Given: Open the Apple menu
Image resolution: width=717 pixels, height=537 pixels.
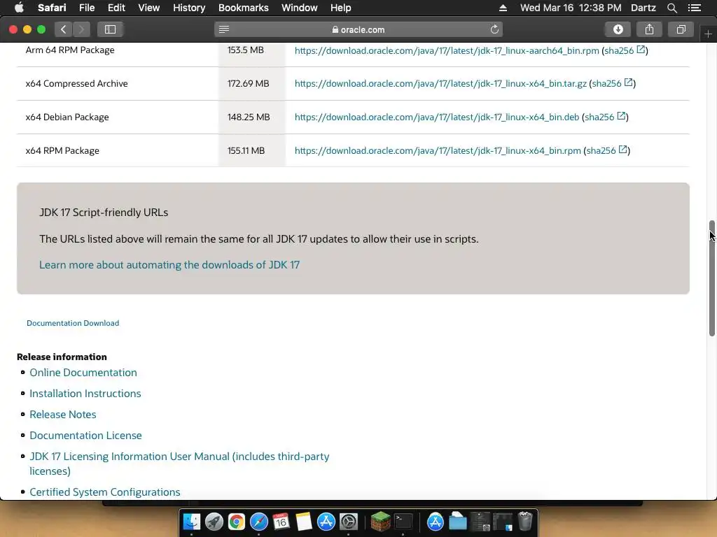Looking at the screenshot, I should [19, 8].
